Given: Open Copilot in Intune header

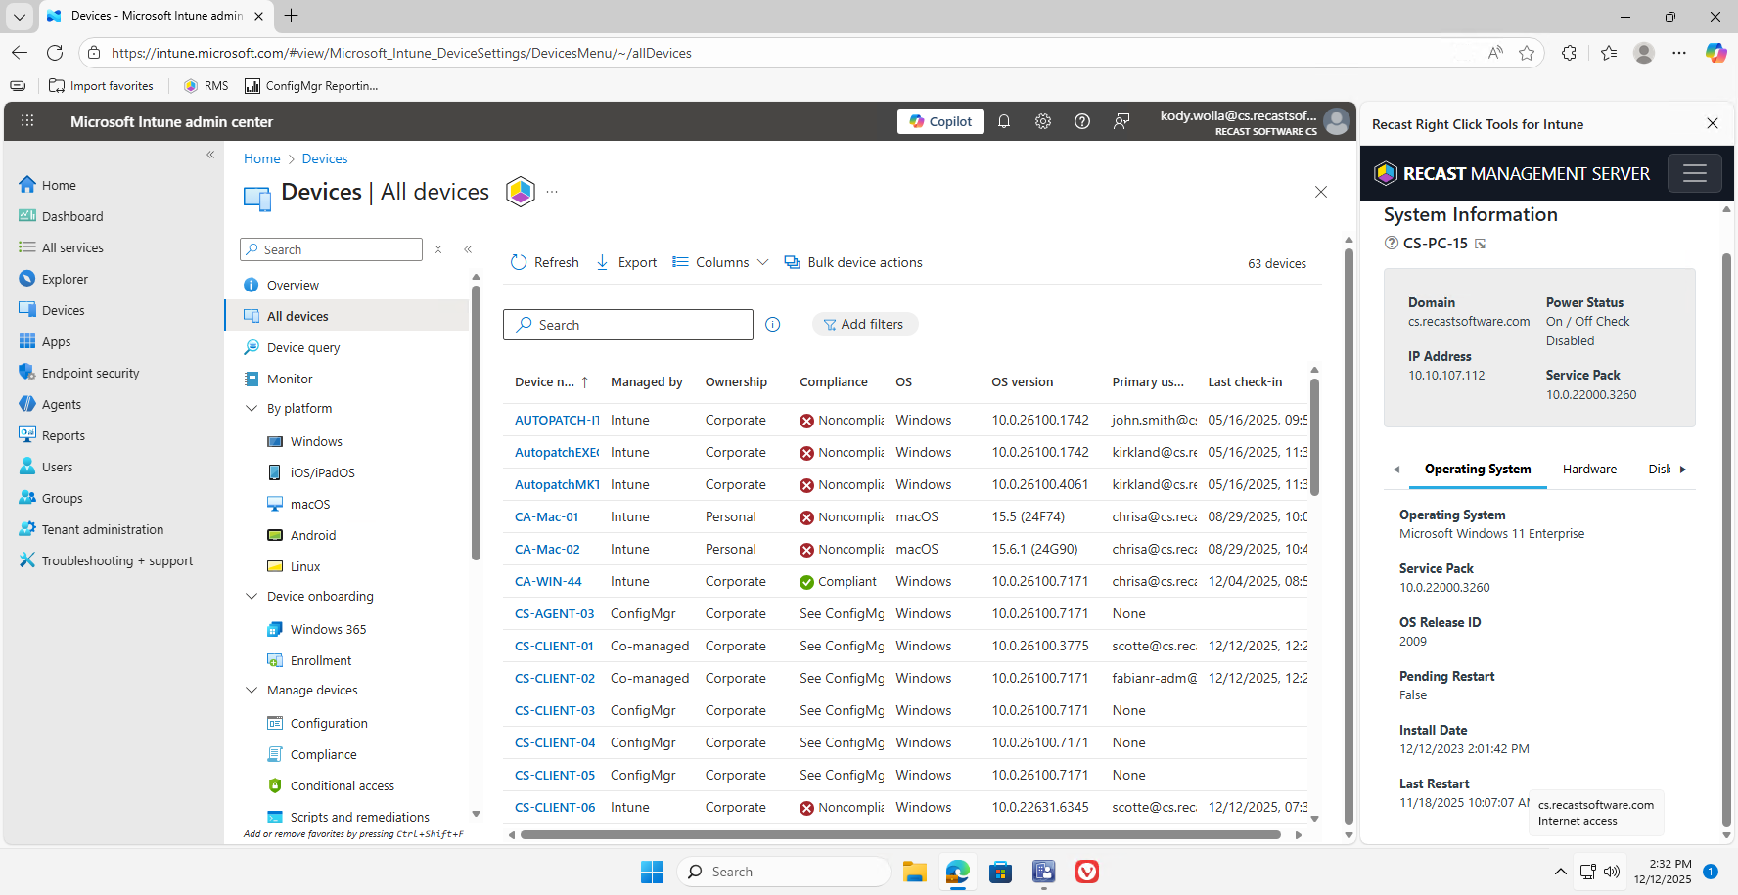Looking at the screenshot, I should click(940, 121).
